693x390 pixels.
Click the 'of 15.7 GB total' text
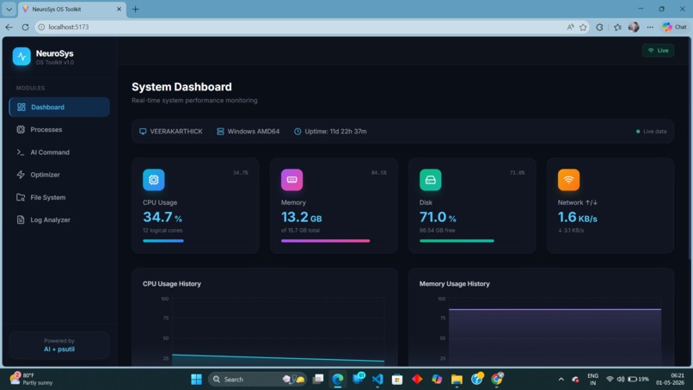(300, 231)
